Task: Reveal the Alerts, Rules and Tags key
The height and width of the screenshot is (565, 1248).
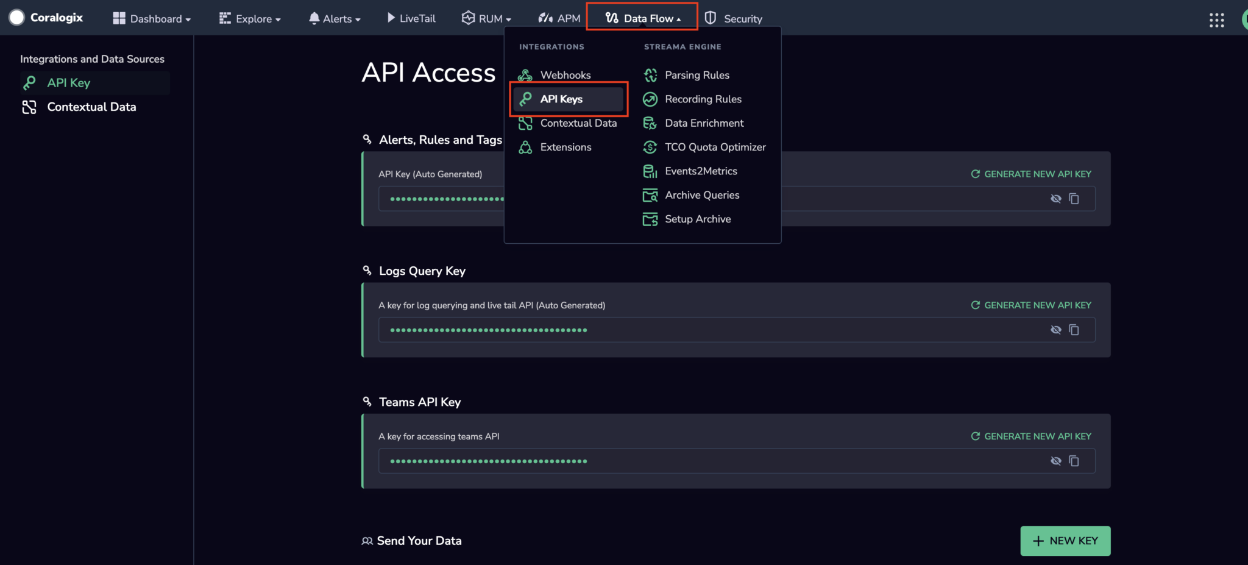Action: pyautogui.click(x=1056, y=199)
